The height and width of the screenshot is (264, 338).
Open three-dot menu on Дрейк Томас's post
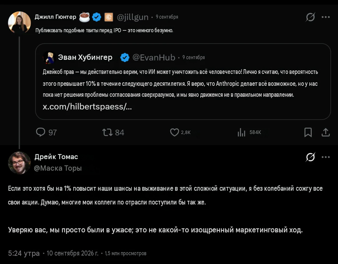[325, 157]
